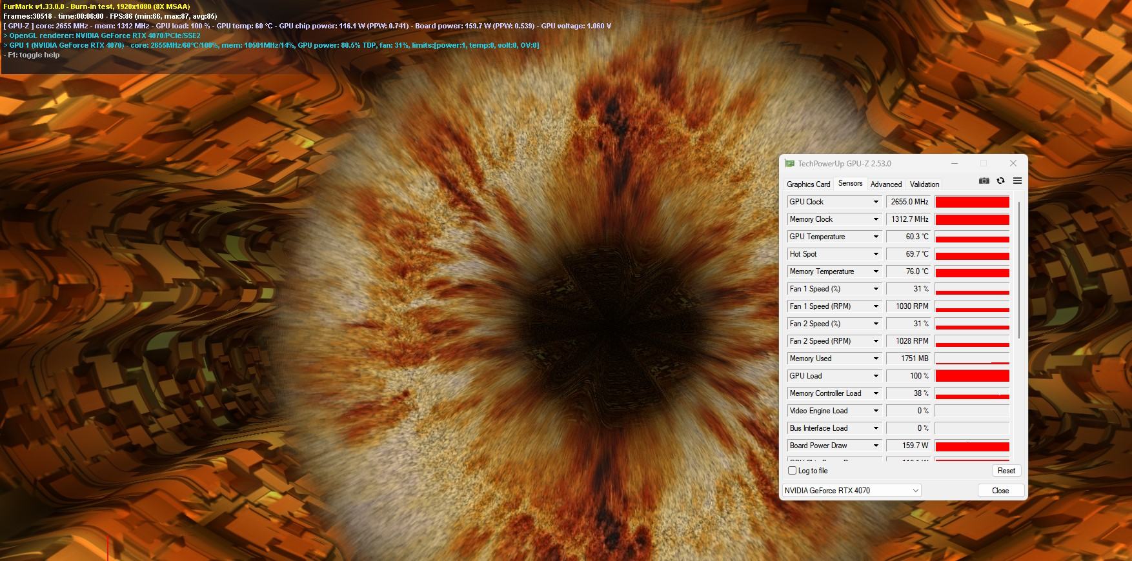This screenshot has width=1132, height=561.
Task: Click the Frames:30518 FPS stats line
Action: tap(110, 16)
